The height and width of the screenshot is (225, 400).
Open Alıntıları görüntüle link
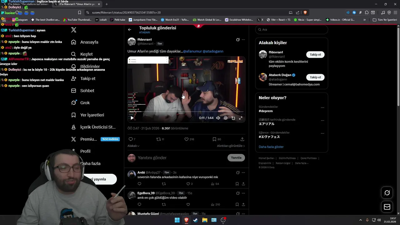(231, 146)
